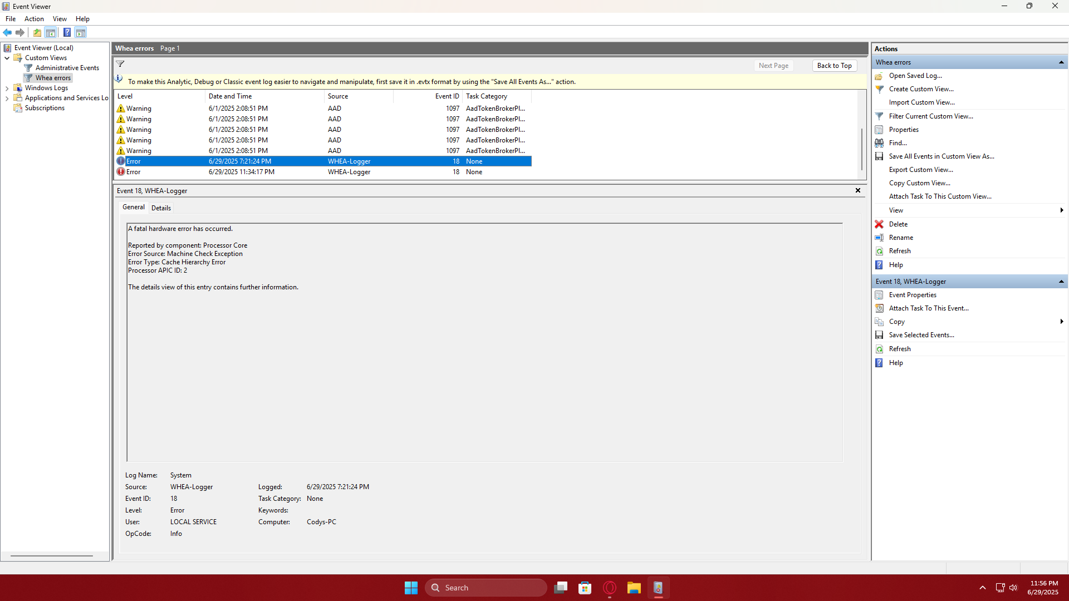Screen dimensions: 1069x601
Task: Open the Copy submenu arrow
Action: [x=1062, y=322]
